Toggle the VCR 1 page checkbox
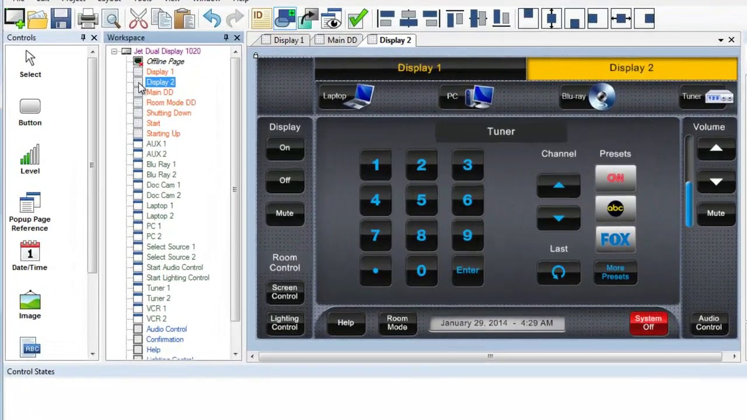This screenshot has height=420, width=747. [138, 309]
